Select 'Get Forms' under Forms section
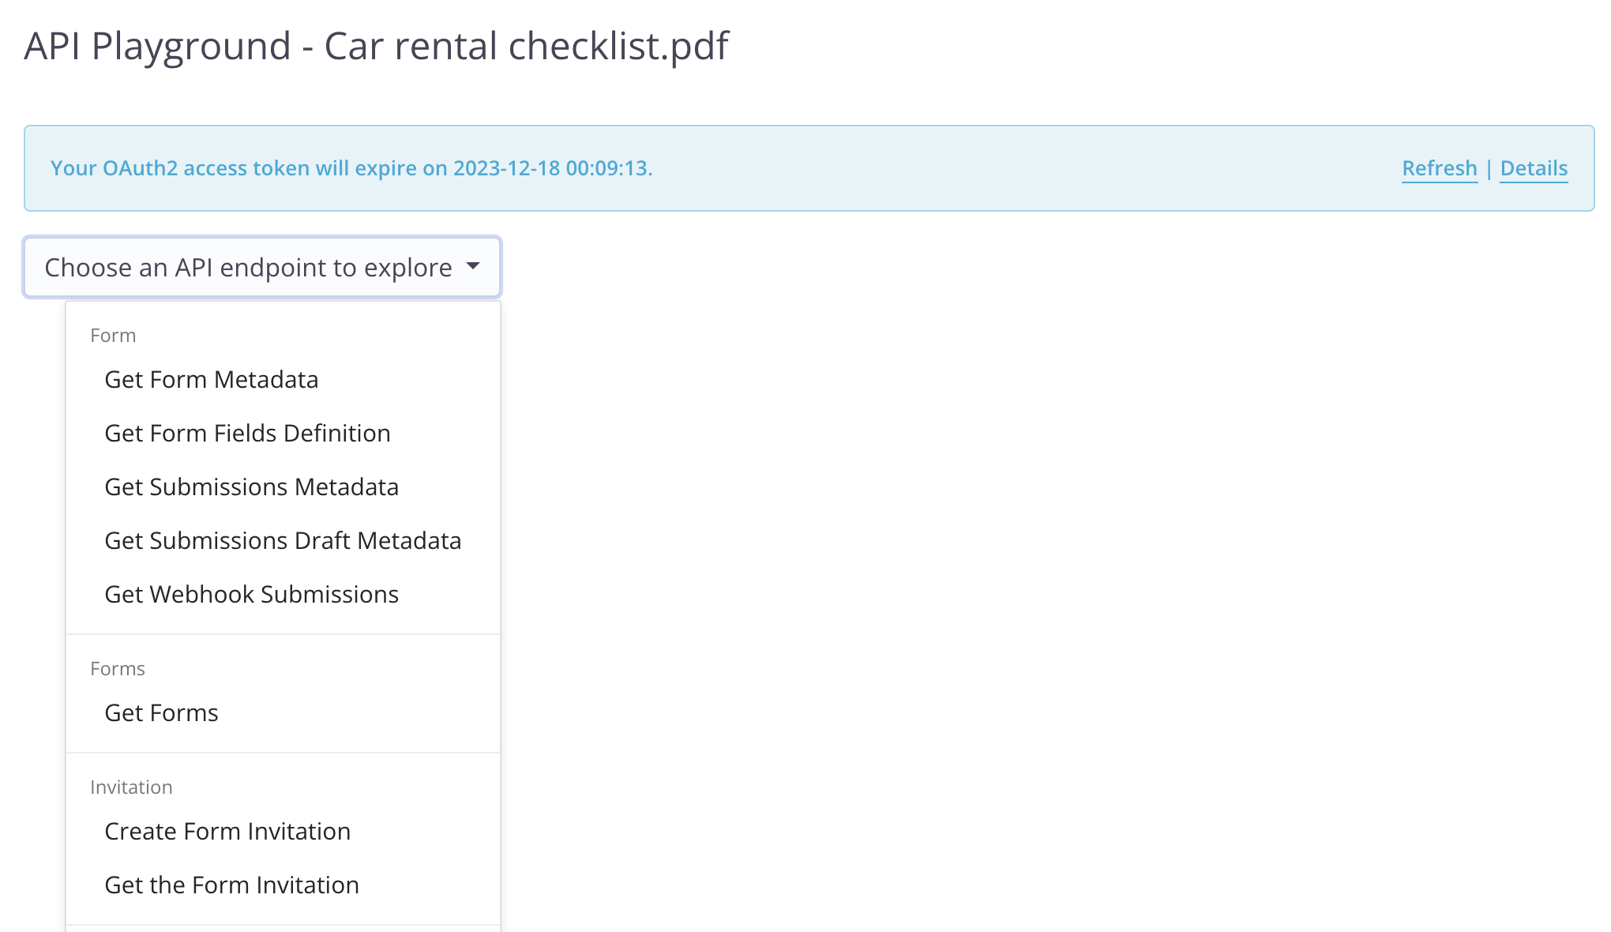Viewport: 1611px width, 932px height. pyautogui.click(x=161, y=711)
